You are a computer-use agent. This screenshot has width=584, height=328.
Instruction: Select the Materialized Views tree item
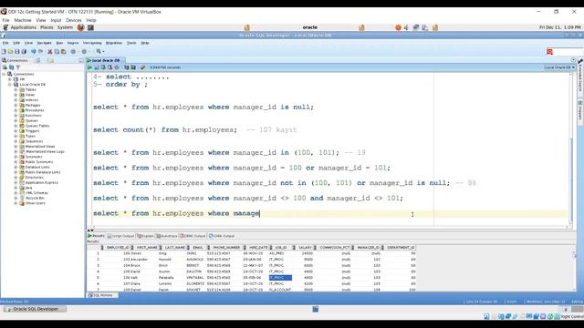click(x=40, y=147)
